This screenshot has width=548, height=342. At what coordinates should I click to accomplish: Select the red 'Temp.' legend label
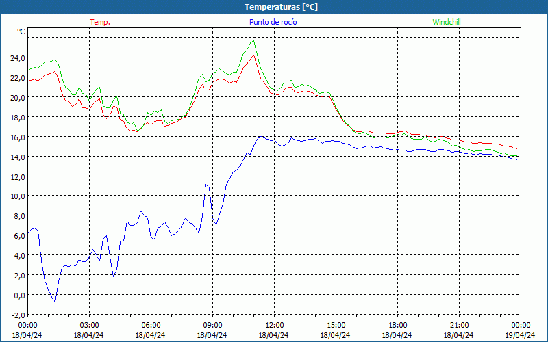(100, 22)
